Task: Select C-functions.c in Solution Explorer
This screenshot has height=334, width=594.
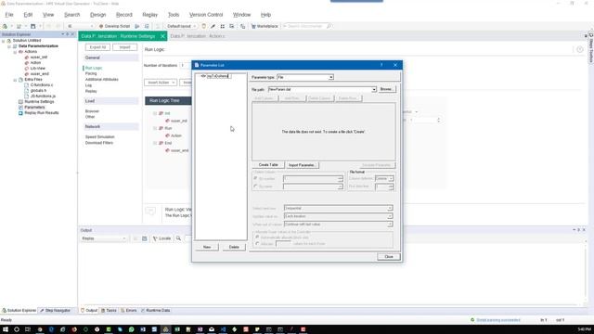Action: (x=41, y=84)
